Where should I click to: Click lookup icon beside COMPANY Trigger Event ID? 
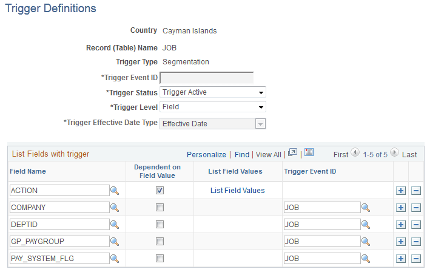click(366, 208)
